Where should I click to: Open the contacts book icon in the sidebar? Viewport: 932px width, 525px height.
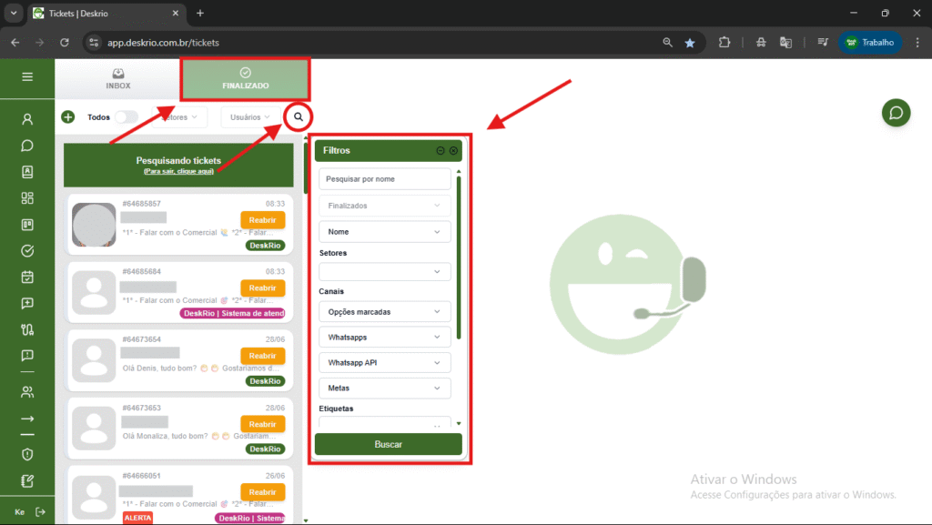coord(27,172)
